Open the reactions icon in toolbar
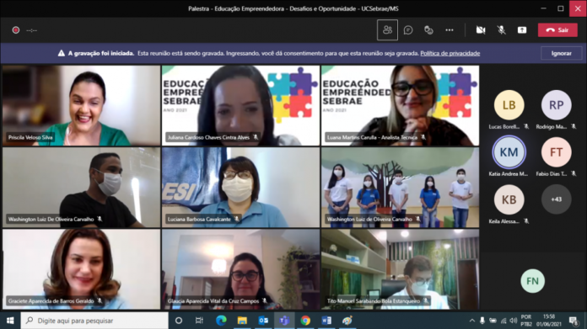 coord(428,30)
